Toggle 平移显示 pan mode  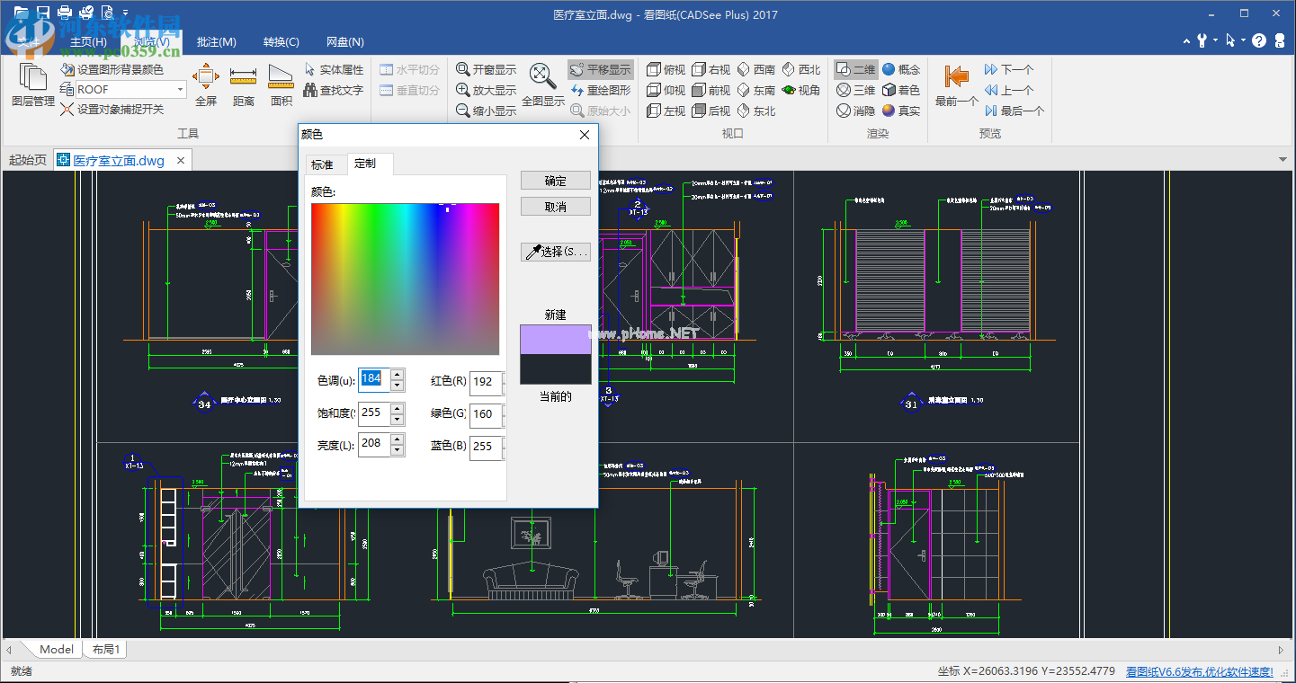point(600,69)
